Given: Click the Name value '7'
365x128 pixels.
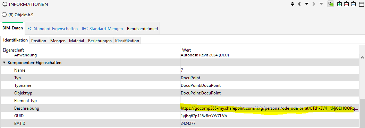Looking at the screenshot, I should [x=182, y=70].
